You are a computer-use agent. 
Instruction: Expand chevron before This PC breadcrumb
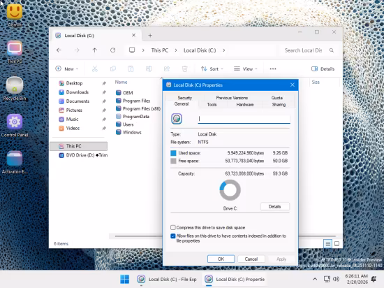143,50
